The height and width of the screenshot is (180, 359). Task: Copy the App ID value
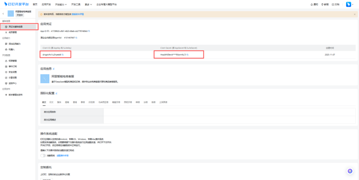89,31
